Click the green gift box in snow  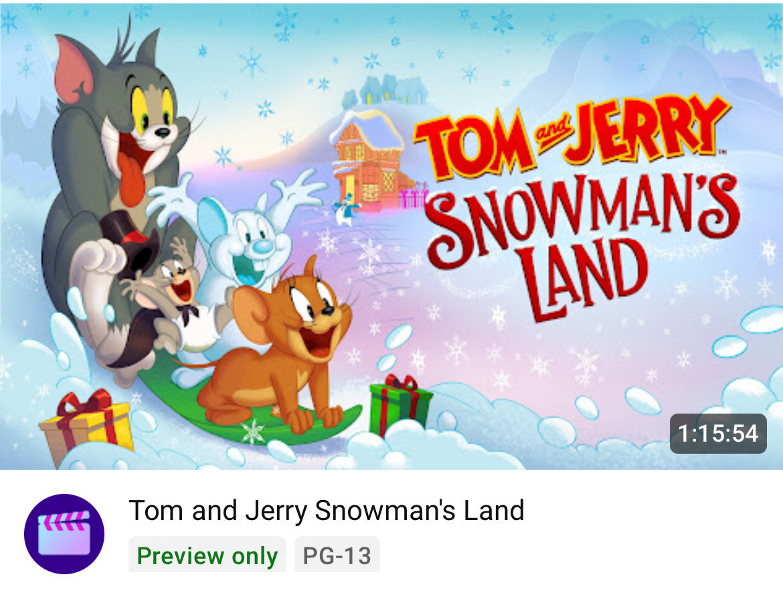pyautogui.click(x=400, y=404)
